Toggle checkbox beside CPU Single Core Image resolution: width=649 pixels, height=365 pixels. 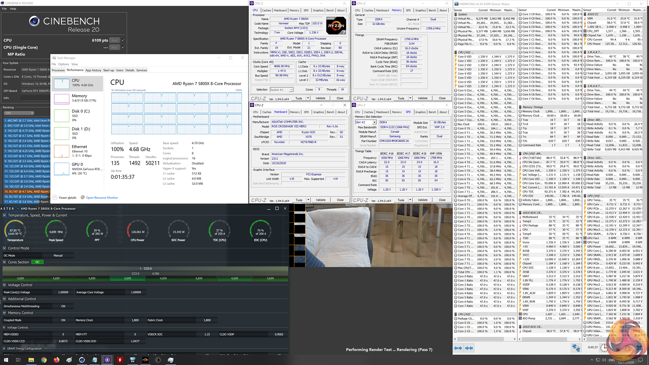(x=123, y=47)
